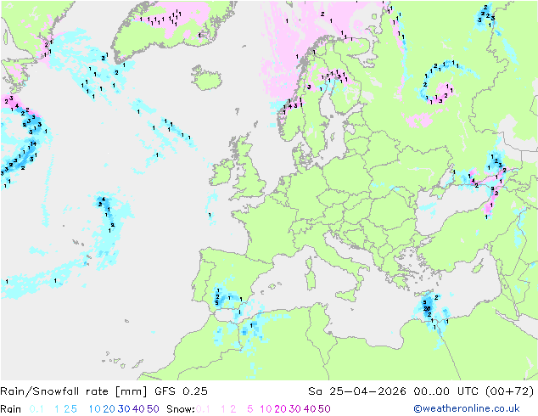Image resolution: width=538 pixels, height=416 pixels.
Task: Click the '(00+72)' forecast offset text
Action: pyautogui.click(x=510, y=391)
